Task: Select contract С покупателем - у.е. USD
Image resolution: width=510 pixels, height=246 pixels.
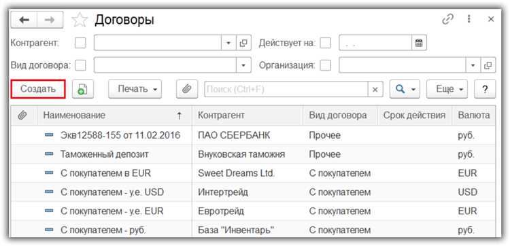Action: [112, 192]
